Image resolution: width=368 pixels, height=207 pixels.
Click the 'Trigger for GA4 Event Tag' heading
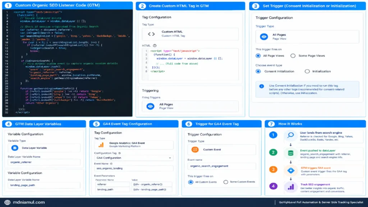point(217,124)
